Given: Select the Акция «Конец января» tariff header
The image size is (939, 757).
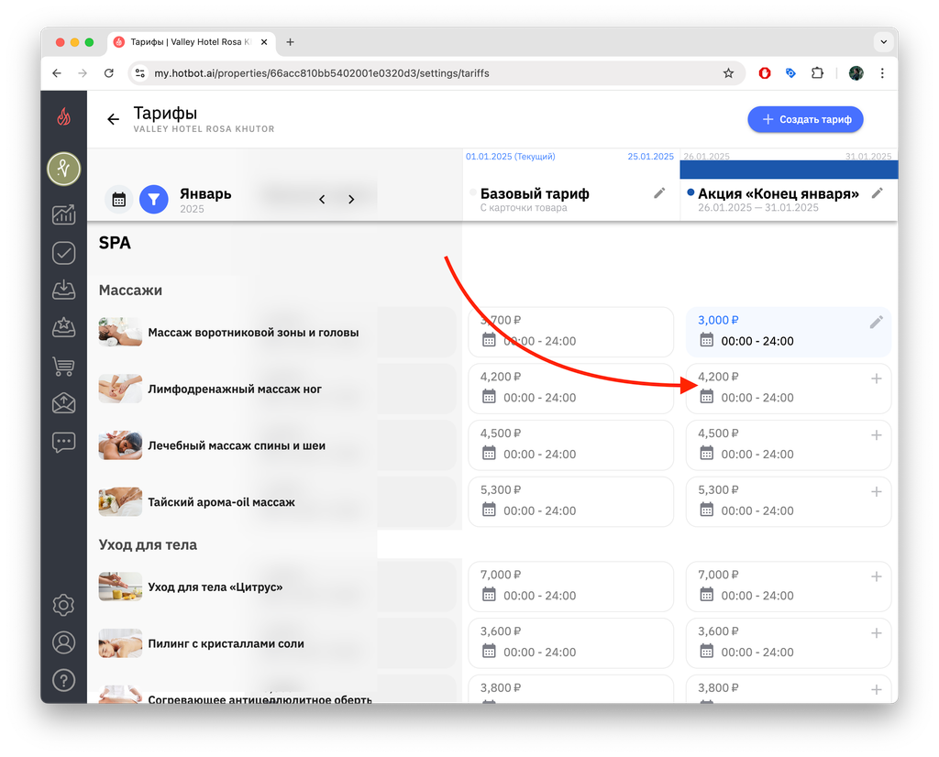Looking at the screenshot, I should tap(779, 194).
